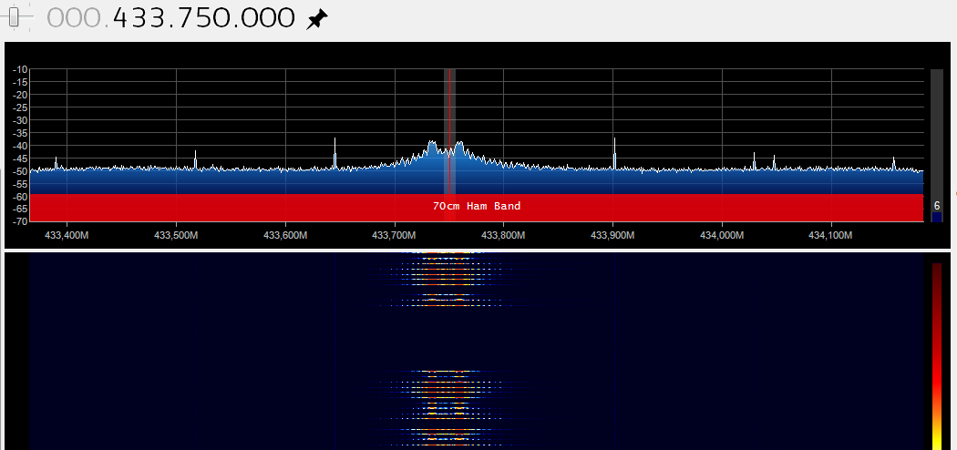Click the waterfall color gradient bar
The image size is (957, 450).
pyautogui.click(x=936, y=355)
